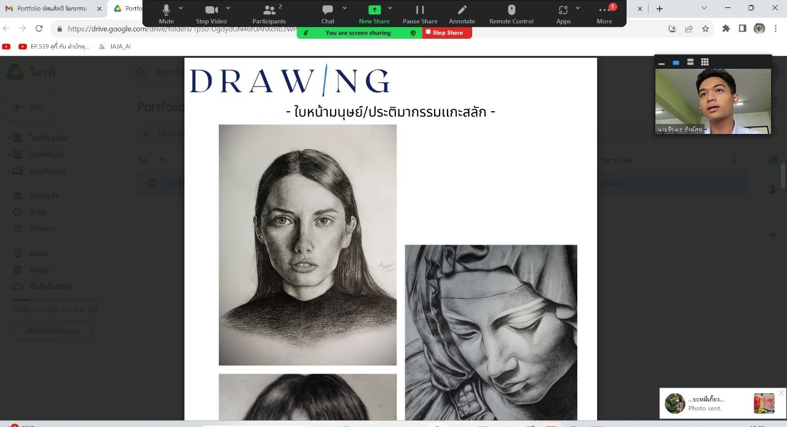Pause the screen share
Viewport: 787px width, 427px height.
420,14
